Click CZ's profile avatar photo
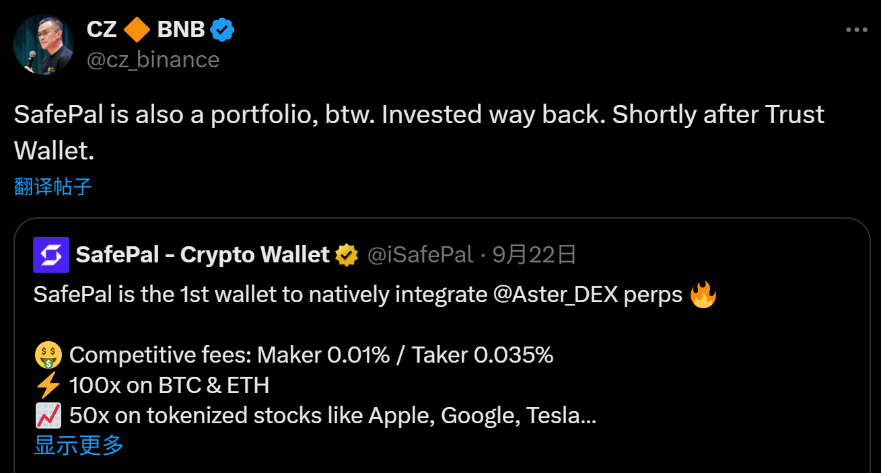Image resolution: width=881 pixels, height=473 pixels. click(44, 44)
